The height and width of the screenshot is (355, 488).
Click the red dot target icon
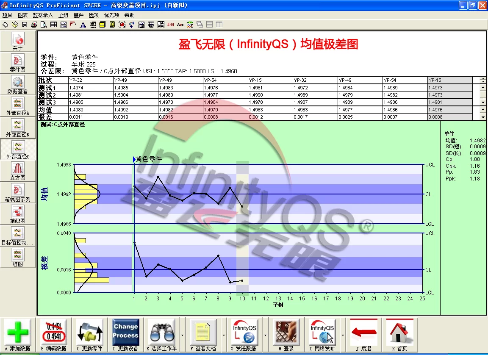click(x=122, y=25)
